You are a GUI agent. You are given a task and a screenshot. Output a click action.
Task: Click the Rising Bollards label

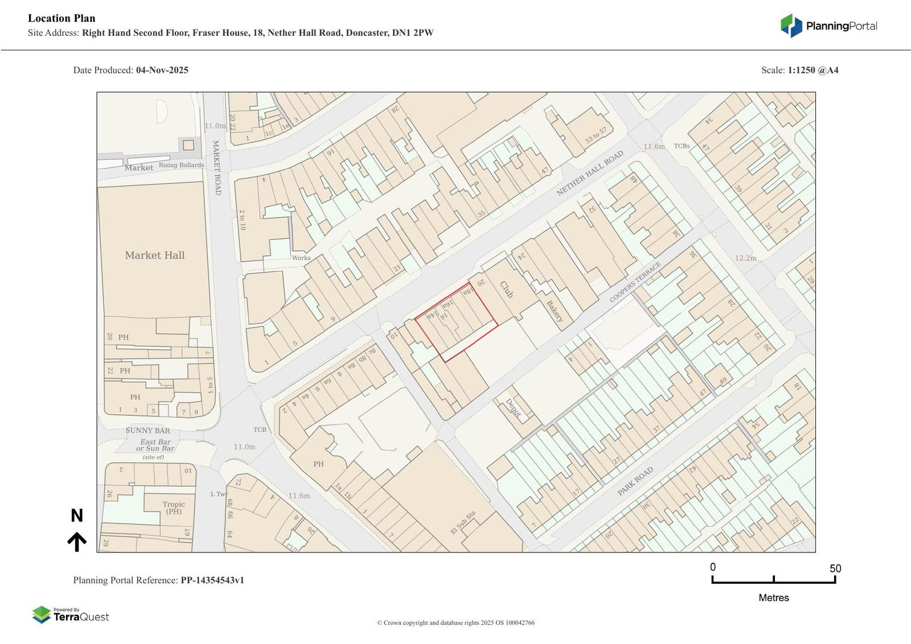click(x=181, y=165)
